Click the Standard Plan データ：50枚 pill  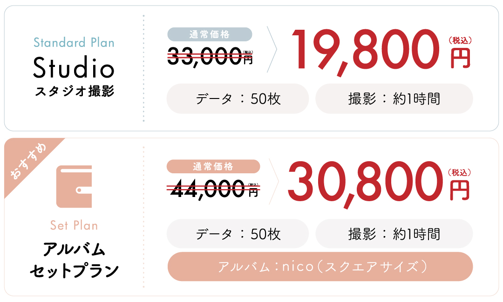[x=238, y=98]
